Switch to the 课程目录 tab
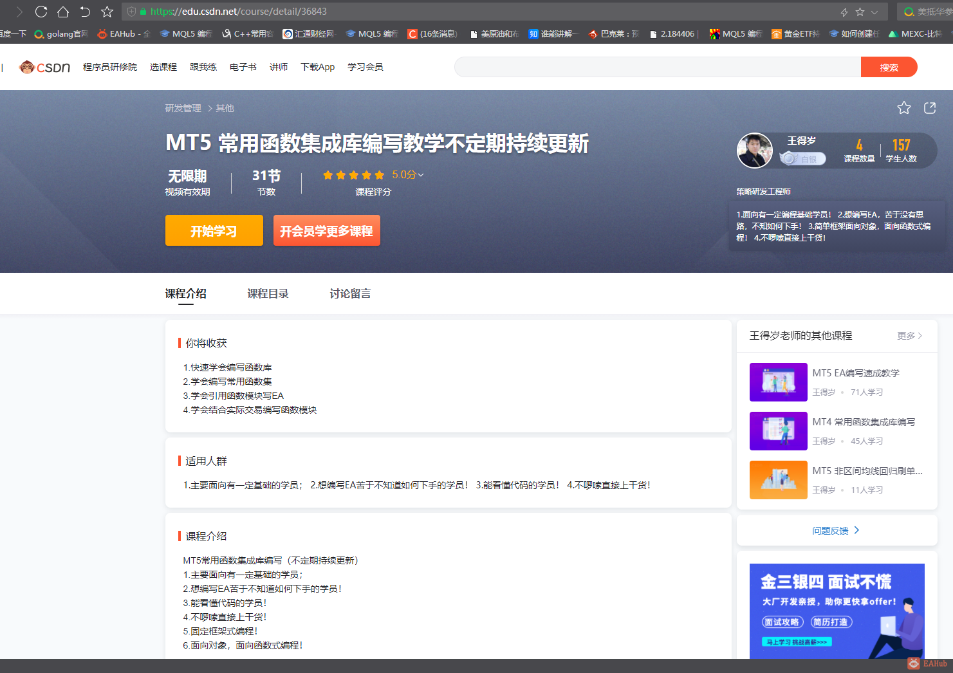953x673 pixels. point(268,293)
